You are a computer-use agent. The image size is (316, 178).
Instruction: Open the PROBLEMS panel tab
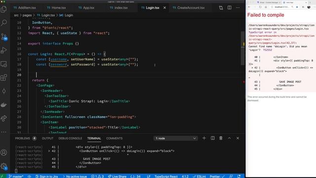[x=25, y=138]
